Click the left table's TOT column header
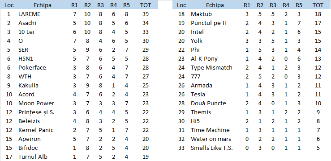331x161 pixels. coord(146,5)
